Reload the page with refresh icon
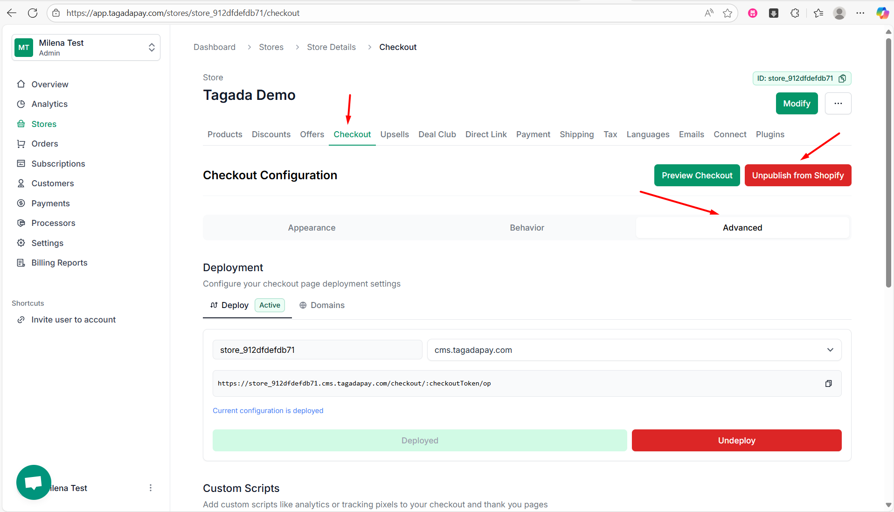The image size is (894, 512). [33, 13]
